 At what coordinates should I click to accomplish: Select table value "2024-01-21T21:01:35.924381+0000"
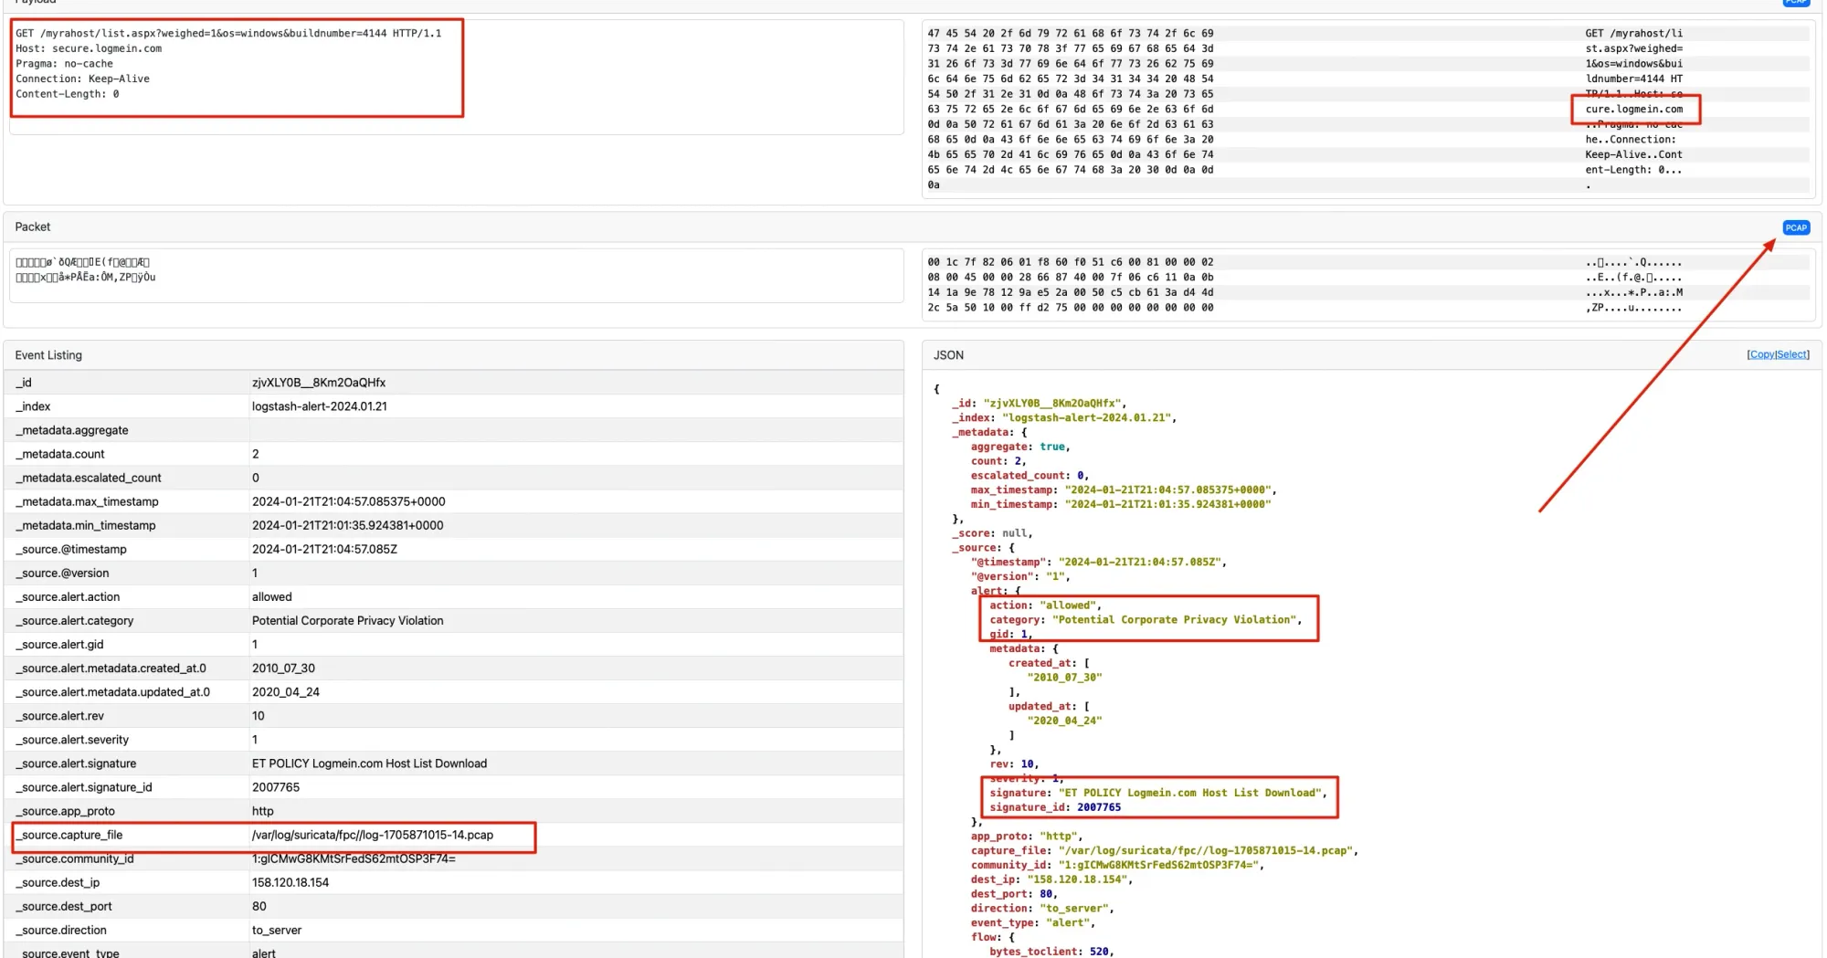click(x=348, y=525)
